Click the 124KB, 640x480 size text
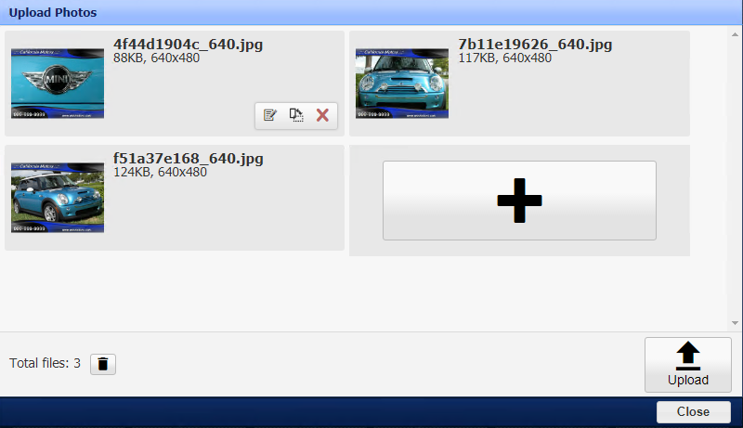Viewport: 743px width, 428px height. click(x=160, y=172)
